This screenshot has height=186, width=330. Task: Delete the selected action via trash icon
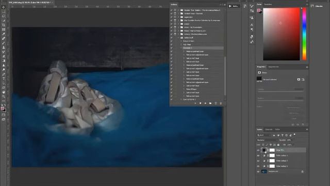[221, 103]
